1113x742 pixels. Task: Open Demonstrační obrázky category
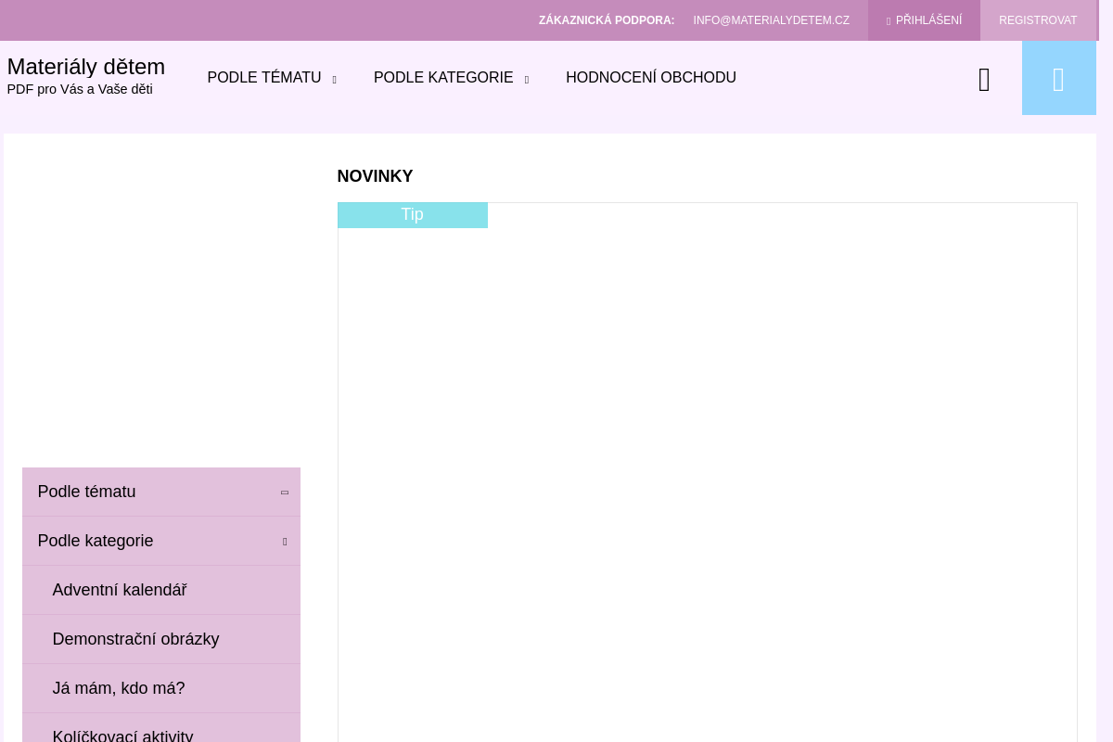point(135,639)
